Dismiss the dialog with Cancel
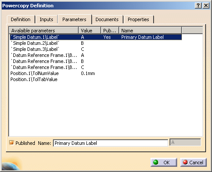The image size is (212, 172). tap(194, 163)
